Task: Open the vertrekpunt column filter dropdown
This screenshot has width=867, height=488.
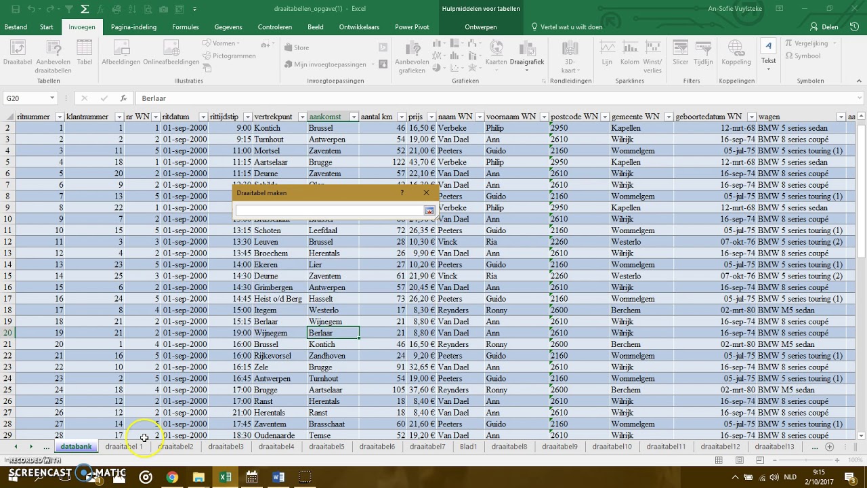Action: 302,117
